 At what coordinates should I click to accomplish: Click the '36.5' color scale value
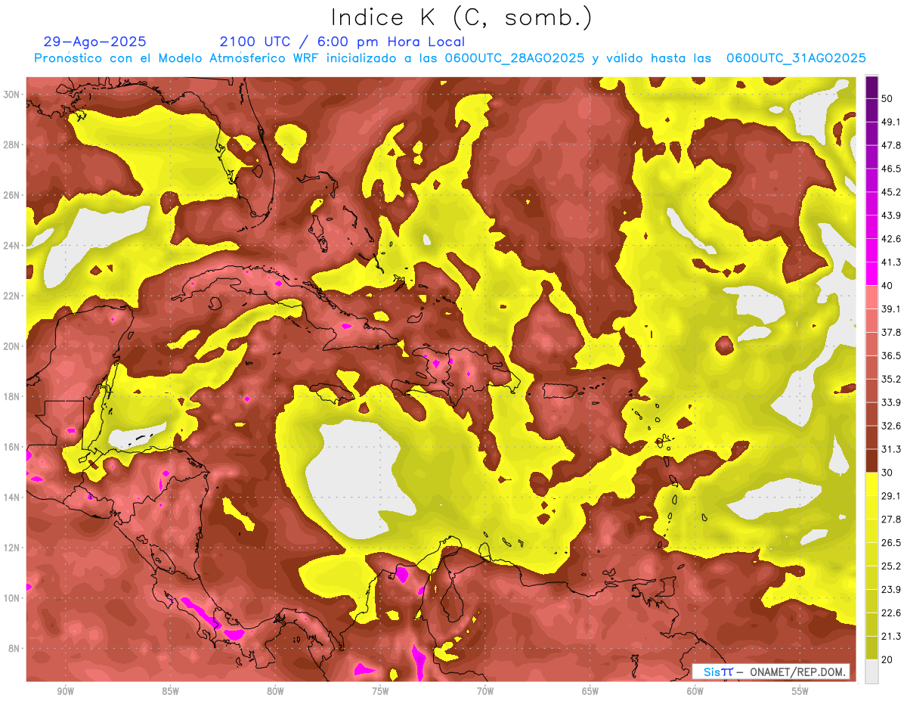click(x=891, y=355)
